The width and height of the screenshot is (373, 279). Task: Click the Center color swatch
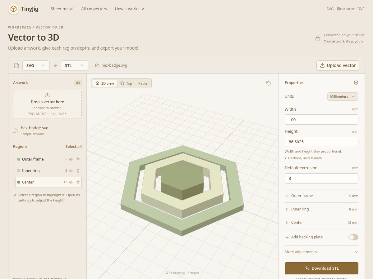19,182
